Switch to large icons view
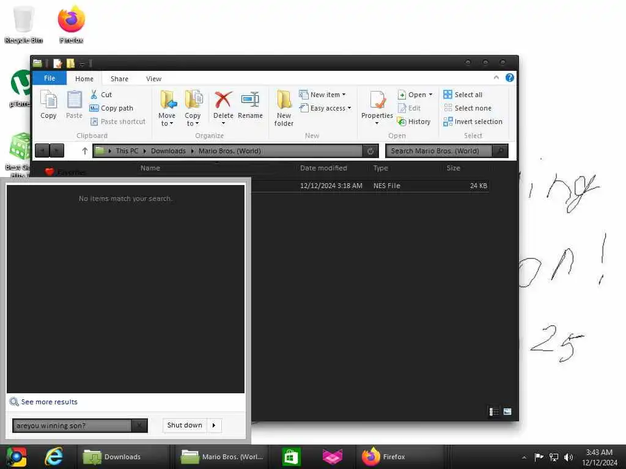The height and width of the screenshot is (469, 626). tap(507, 411)
